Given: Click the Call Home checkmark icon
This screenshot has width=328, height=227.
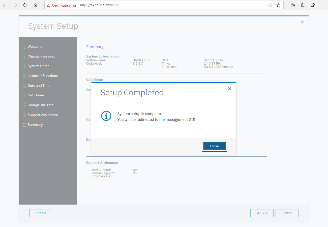Looking at the screenshot, I should point(24,96).
